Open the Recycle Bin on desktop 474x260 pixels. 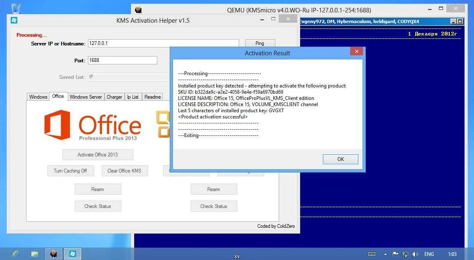click(16, 8)
